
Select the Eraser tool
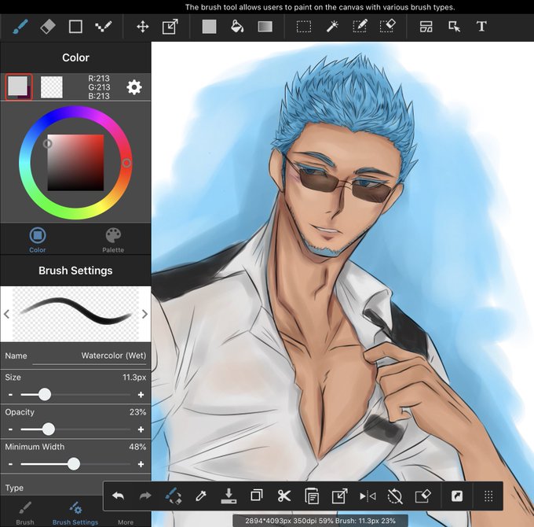click(x=48, y=27)
